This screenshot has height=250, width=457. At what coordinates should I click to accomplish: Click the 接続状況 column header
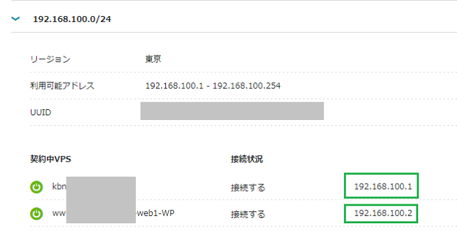247,160
